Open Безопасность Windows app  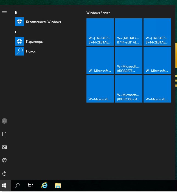tap(38, 22)
